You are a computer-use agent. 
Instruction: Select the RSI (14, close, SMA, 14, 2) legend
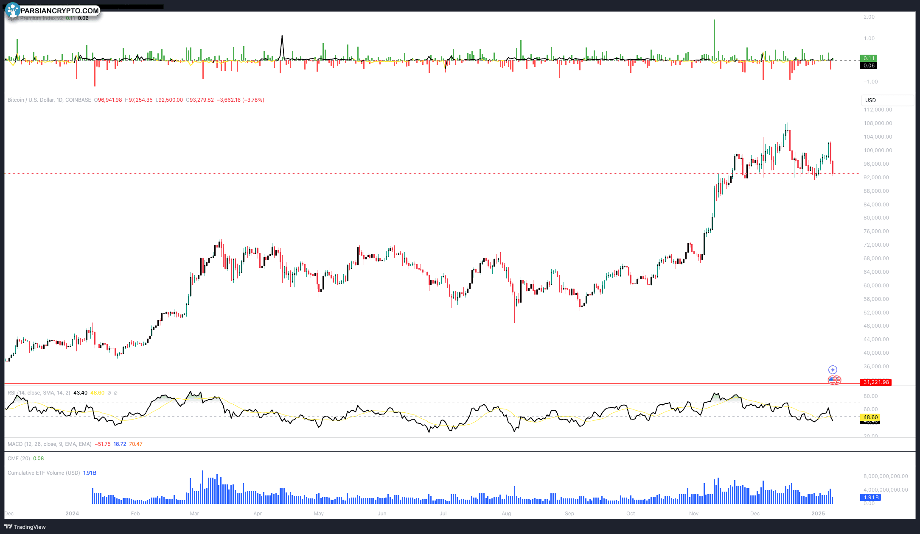pyautogui.click(x=39, y=393)
